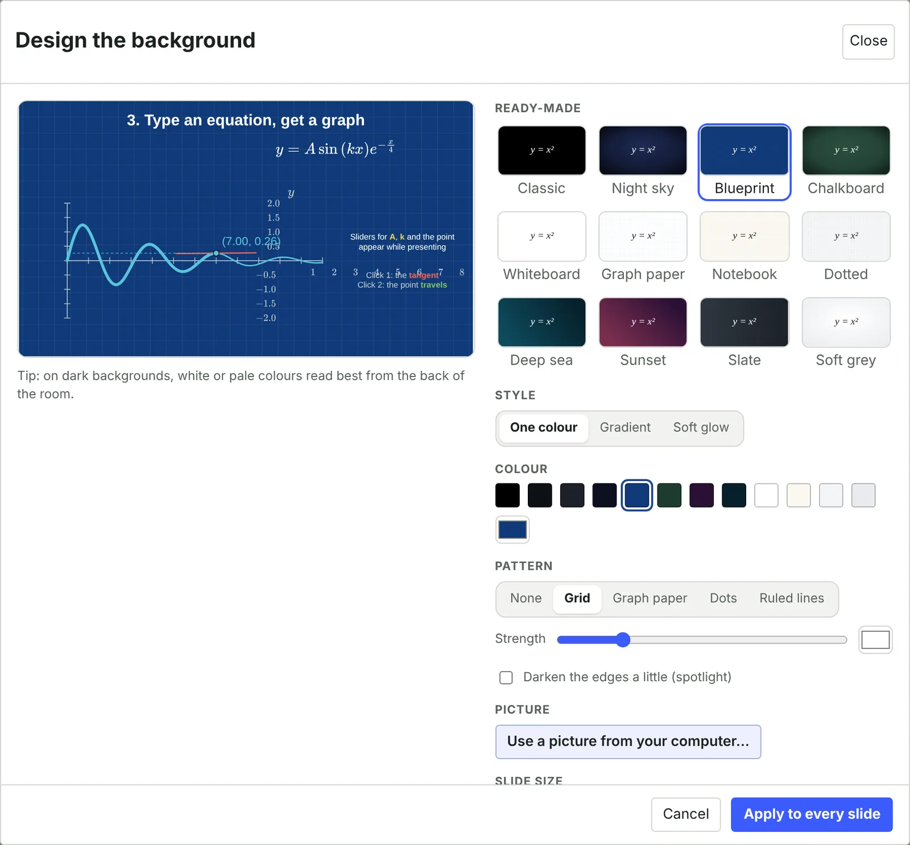Switch style to One colour
Image resolution: width=910 pixels, height=845 pixels.
544,428
